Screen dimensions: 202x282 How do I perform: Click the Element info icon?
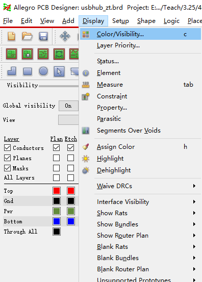coord(86,73)
